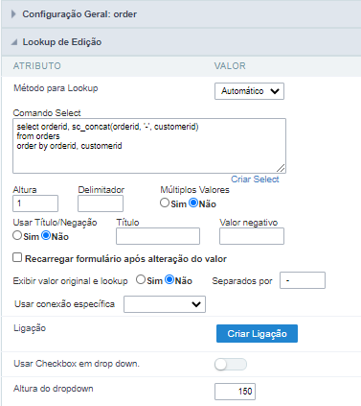Open the Criar Select link
Image resolution: width=361 pixels, height=406 pixels.
pos(255,179)
